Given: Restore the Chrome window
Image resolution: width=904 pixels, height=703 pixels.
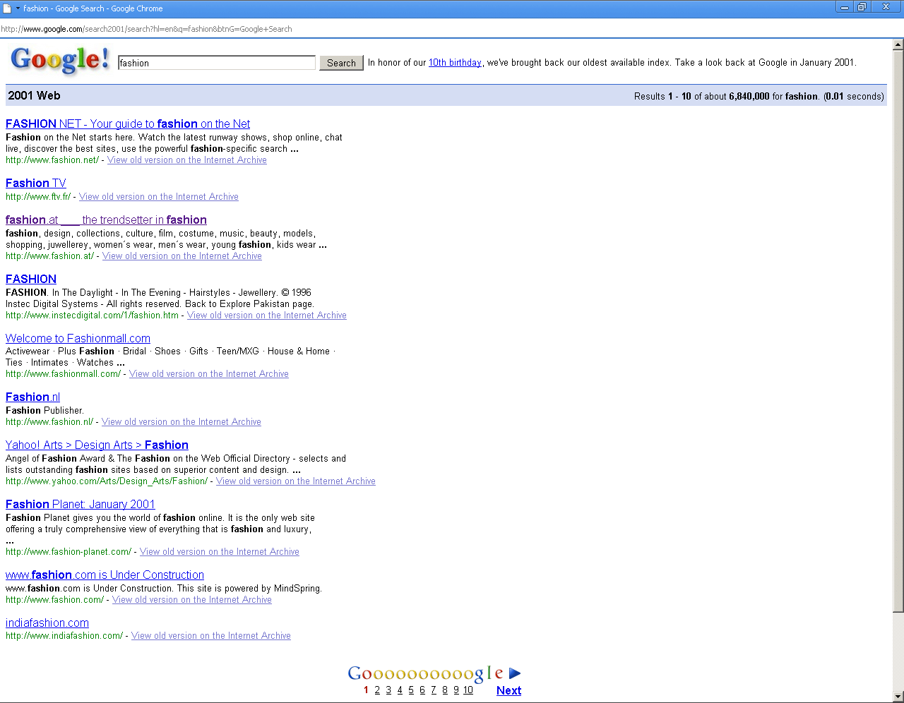Looking at the screenshot, I should (862, 7).
